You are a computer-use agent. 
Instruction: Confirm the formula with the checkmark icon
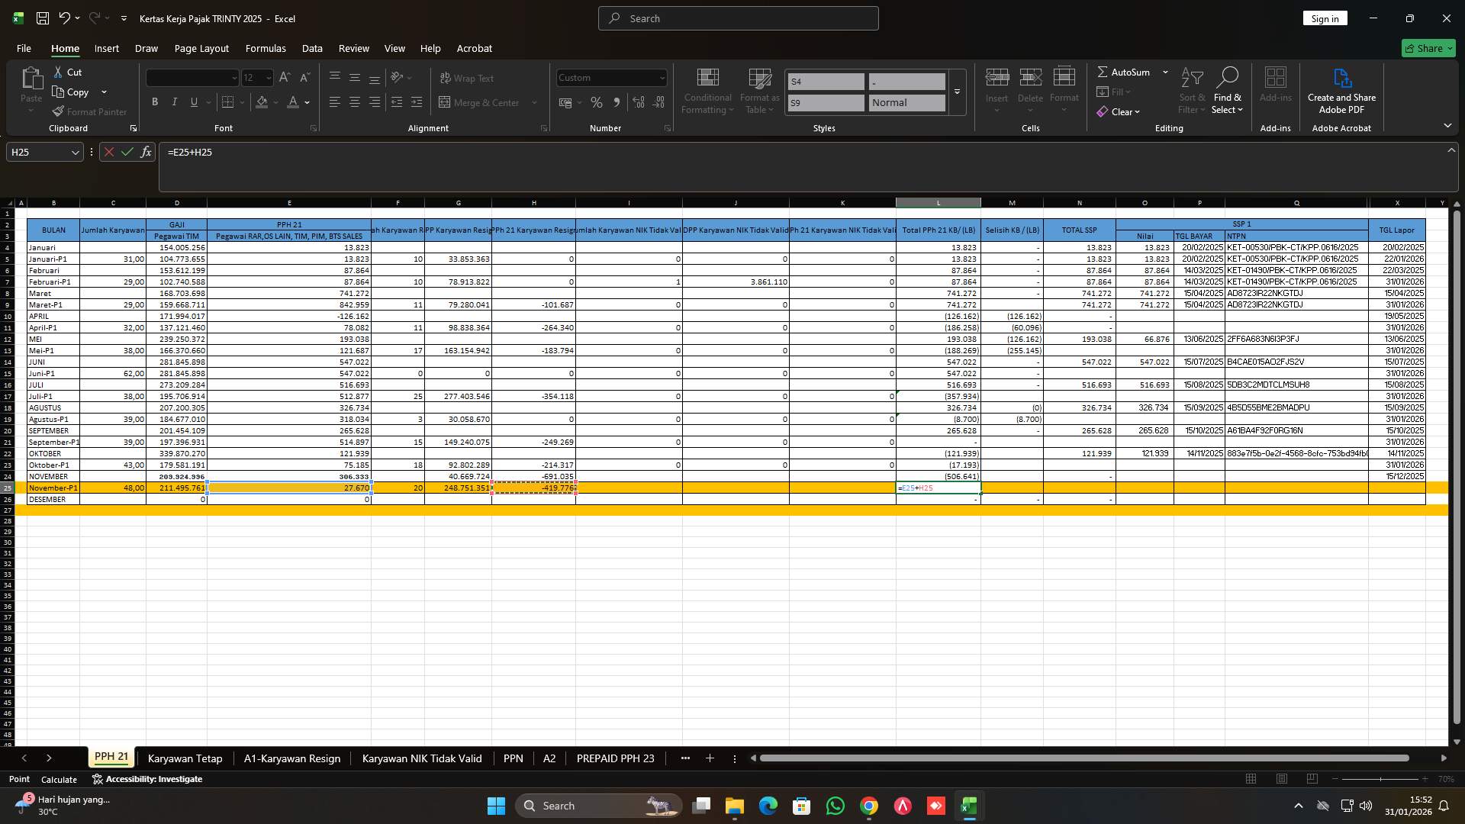(x=127, y=152)
